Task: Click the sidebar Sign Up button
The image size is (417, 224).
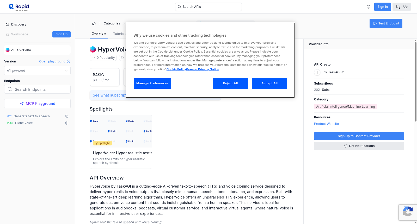Action: [x=62, y=34]
